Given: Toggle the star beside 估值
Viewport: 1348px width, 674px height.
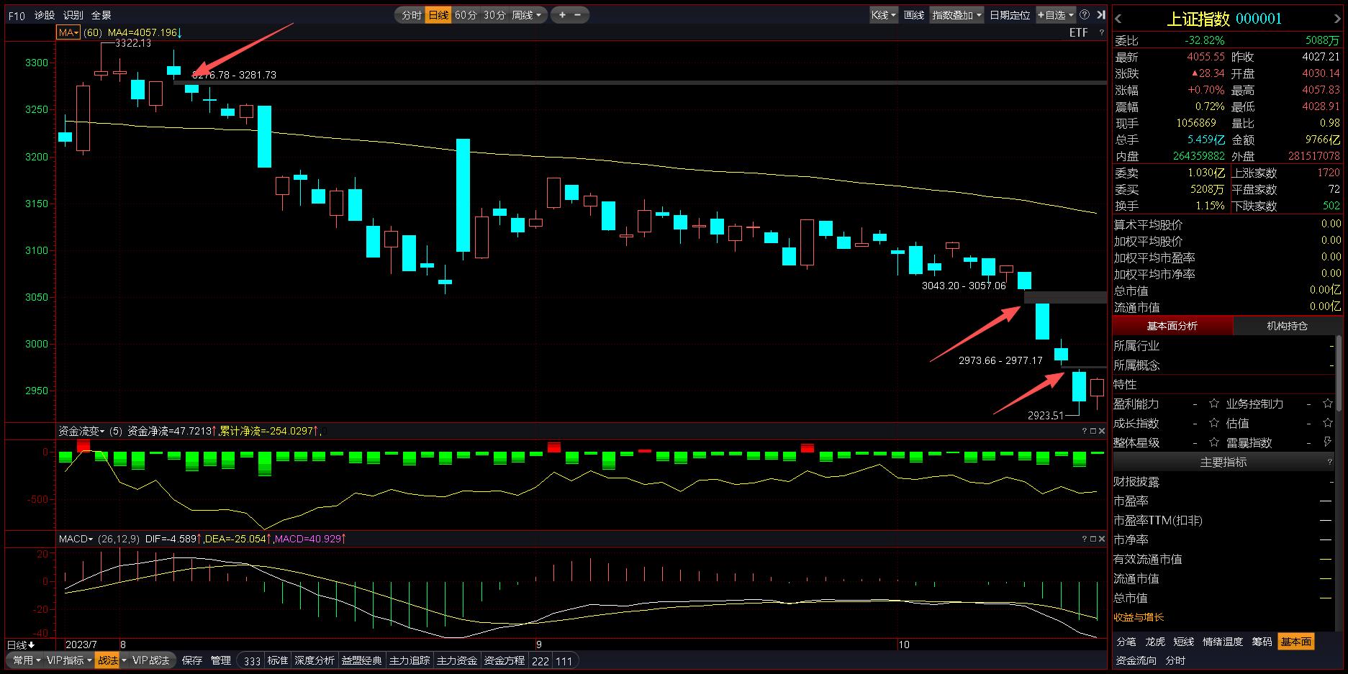Looking at the screenshot, I should tap(1328, 423).
